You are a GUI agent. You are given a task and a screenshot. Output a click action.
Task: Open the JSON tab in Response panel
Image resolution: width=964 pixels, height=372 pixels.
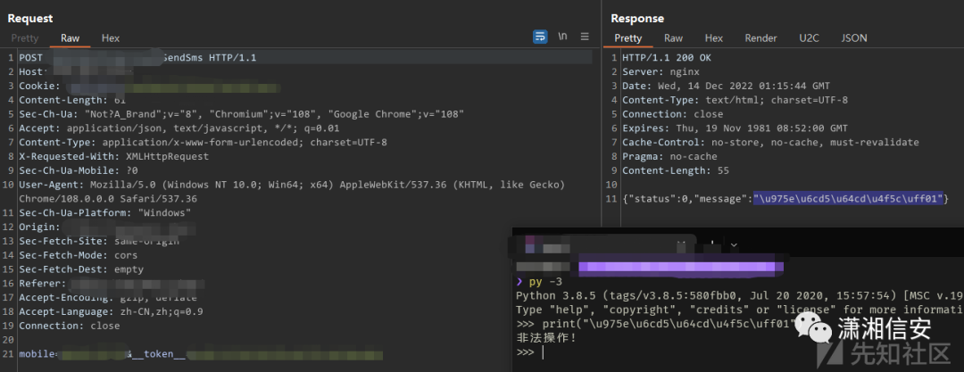tap(854, 38)
